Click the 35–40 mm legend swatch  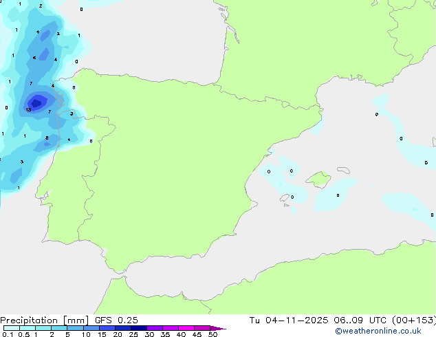(x=171, y=328)
